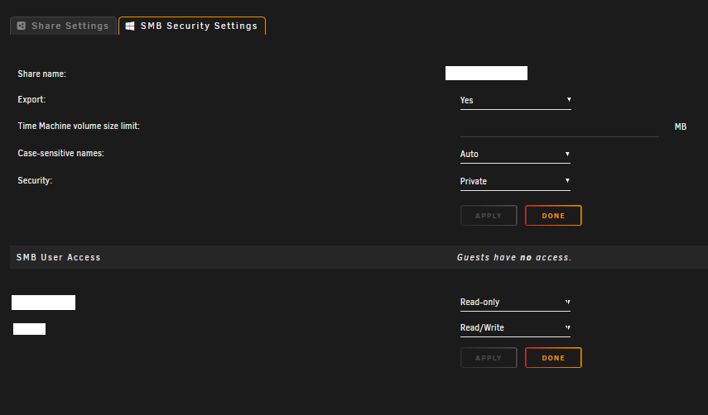Click the 'MB' unit label
Screen dimensions: 708x415
pos(681,127)
